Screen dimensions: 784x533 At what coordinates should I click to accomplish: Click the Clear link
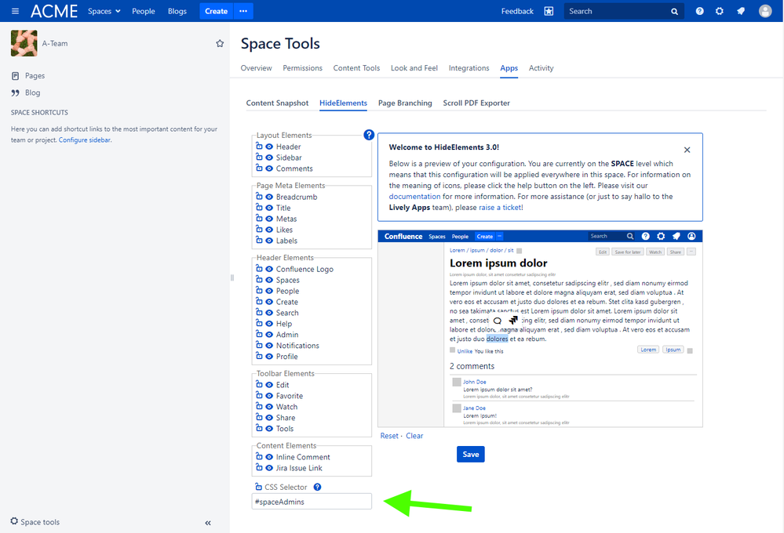414,436
